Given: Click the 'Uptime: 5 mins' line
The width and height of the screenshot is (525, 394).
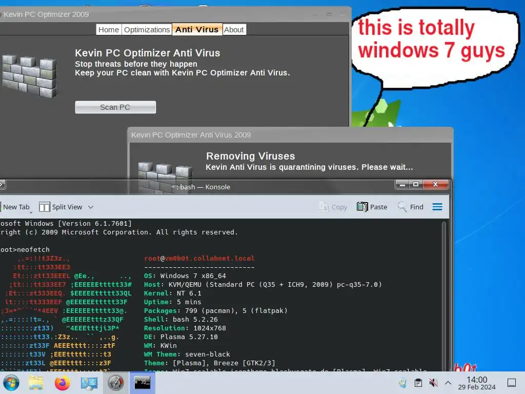Looking at the screenshot, I should pyautogui.click(x=172, y=302).
